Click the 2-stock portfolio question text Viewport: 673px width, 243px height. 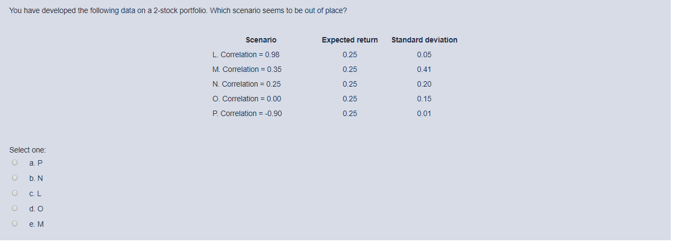[x=178, y=11]
